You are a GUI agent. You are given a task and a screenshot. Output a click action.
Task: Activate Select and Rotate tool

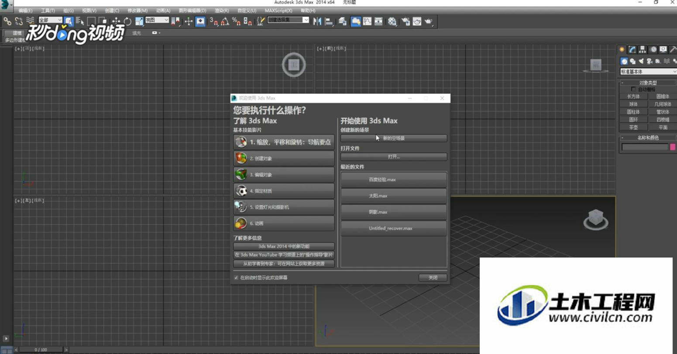coord(127,21)
